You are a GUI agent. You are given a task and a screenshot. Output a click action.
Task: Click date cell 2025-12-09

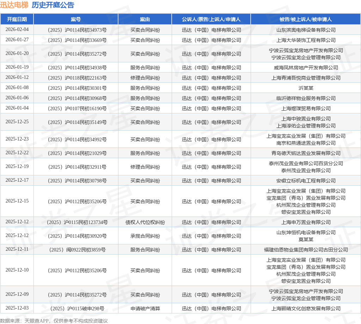click(x=17, y=294)
